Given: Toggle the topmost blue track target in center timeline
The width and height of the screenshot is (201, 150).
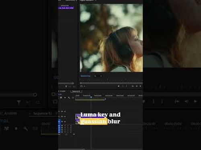Looking at the screenshot, I should pos(59,122).
